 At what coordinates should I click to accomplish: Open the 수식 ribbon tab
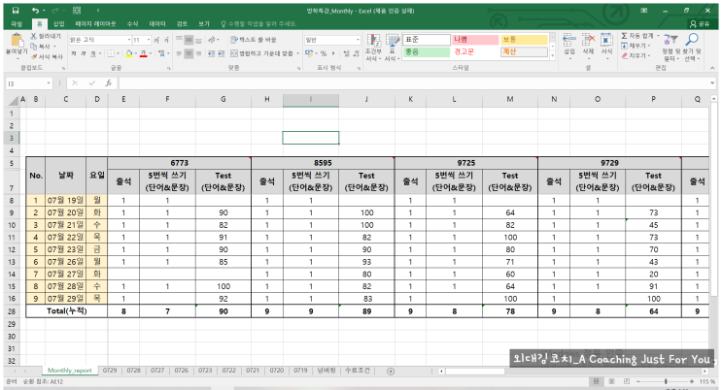click(132, 24)
